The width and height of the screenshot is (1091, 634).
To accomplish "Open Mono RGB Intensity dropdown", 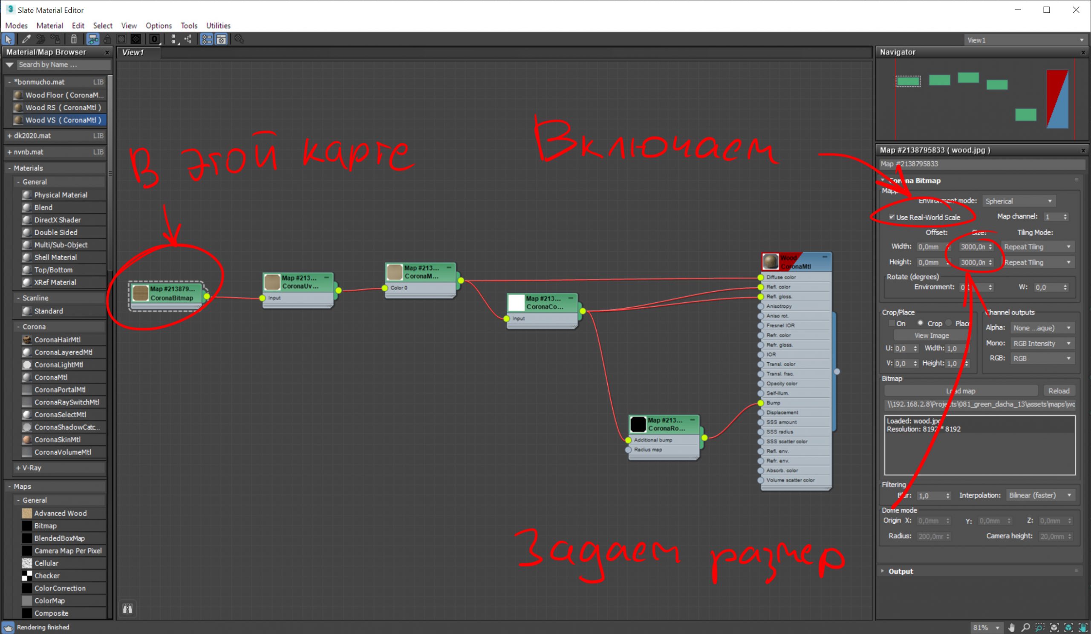I will 1042,343.
